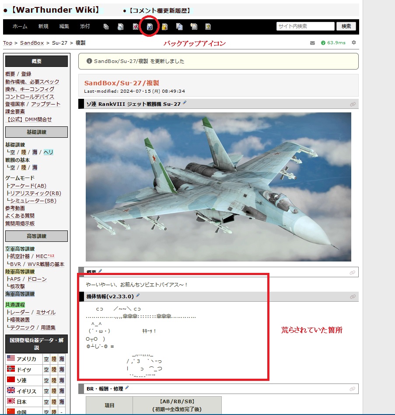Go to SandBox in the breadcrumb
Screen dimensions: 395x415
tap(32, 43)
